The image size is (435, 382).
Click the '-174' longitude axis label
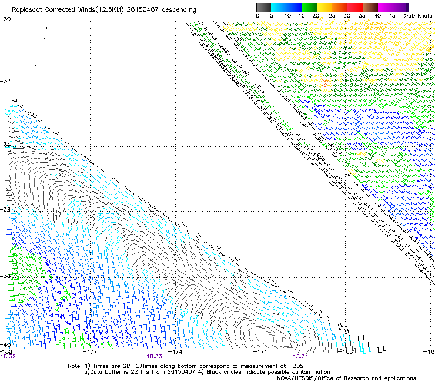[x=176, y=351]
